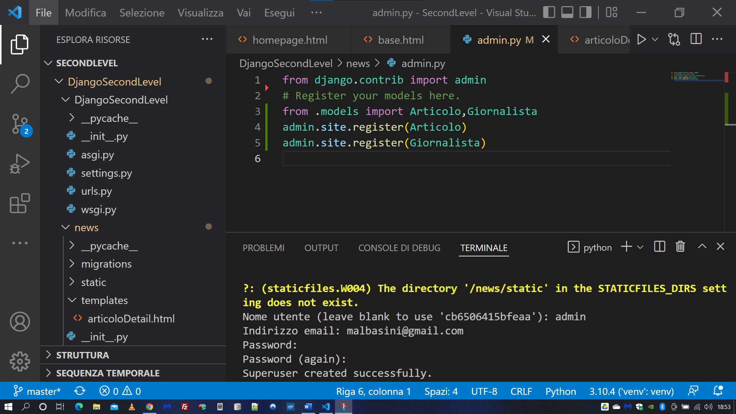This screenshot has height=414, width=736.
Task: Maximize the panel size
Action: (x=702, y=246)
